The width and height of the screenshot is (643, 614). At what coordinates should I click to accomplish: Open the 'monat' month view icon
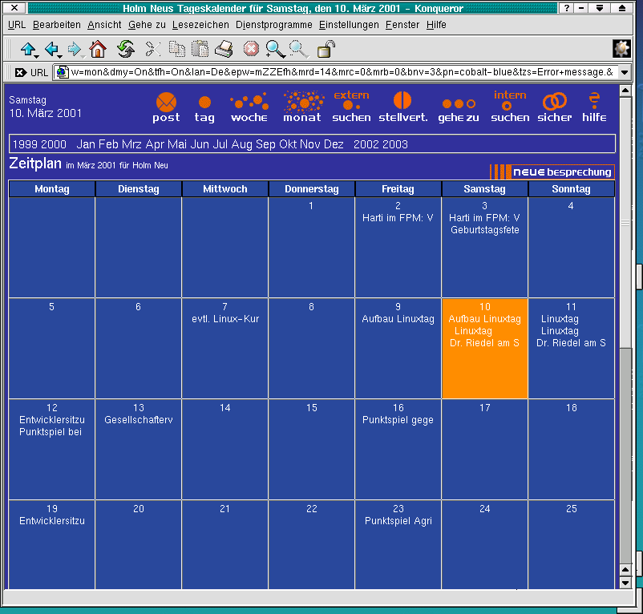[302, 102]
